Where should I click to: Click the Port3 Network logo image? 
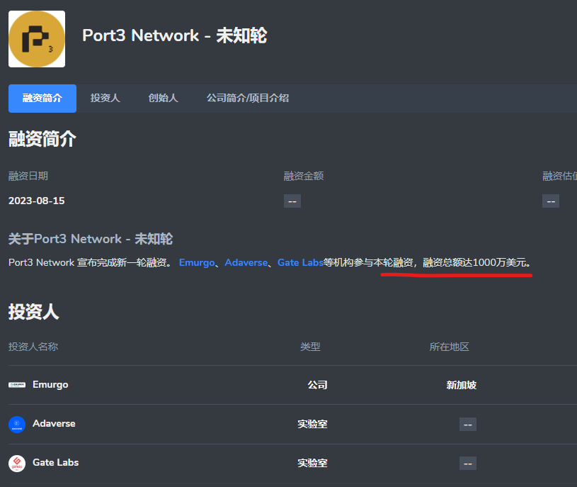point(37,39)
